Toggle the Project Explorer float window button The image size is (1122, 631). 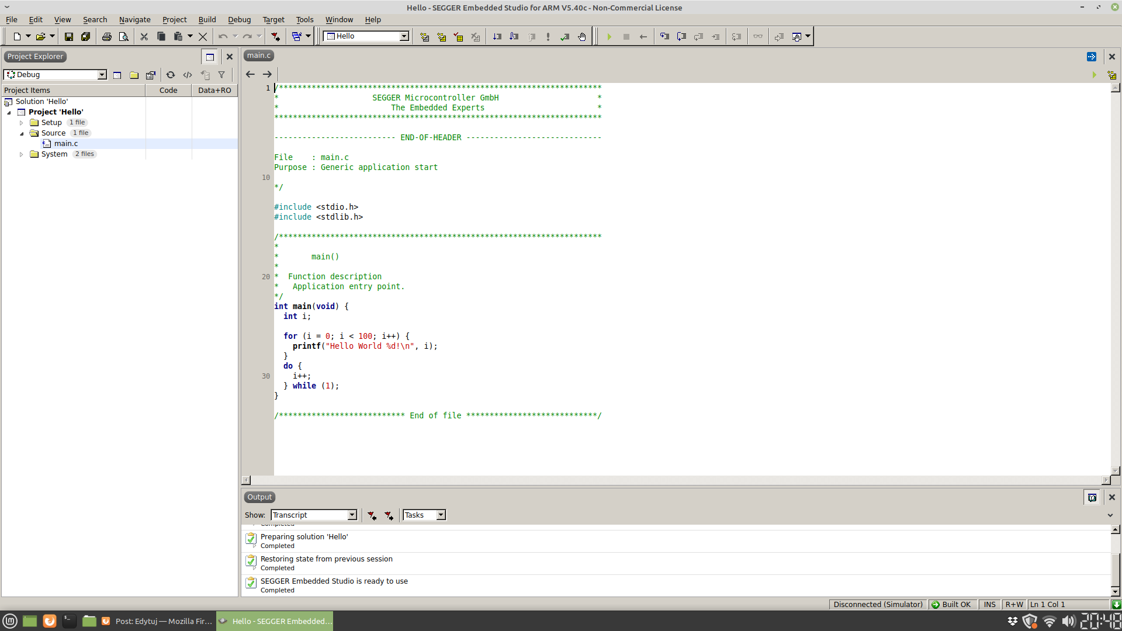(210, 57)
